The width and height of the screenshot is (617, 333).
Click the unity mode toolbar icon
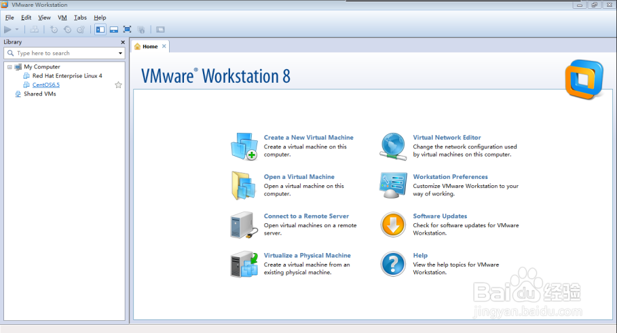coord(141,29)
